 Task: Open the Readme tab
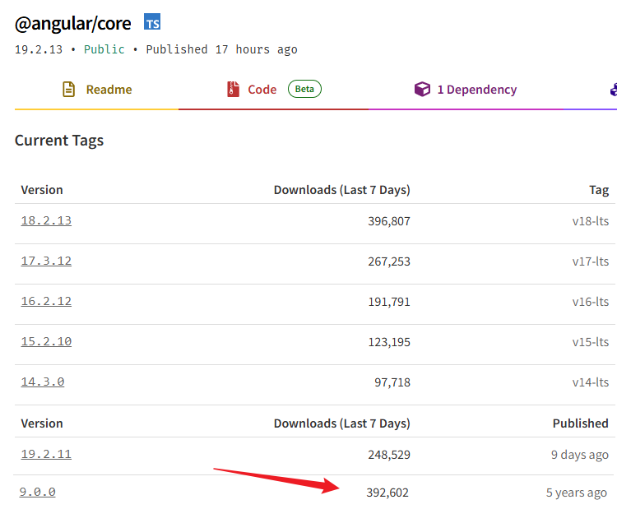97,90
